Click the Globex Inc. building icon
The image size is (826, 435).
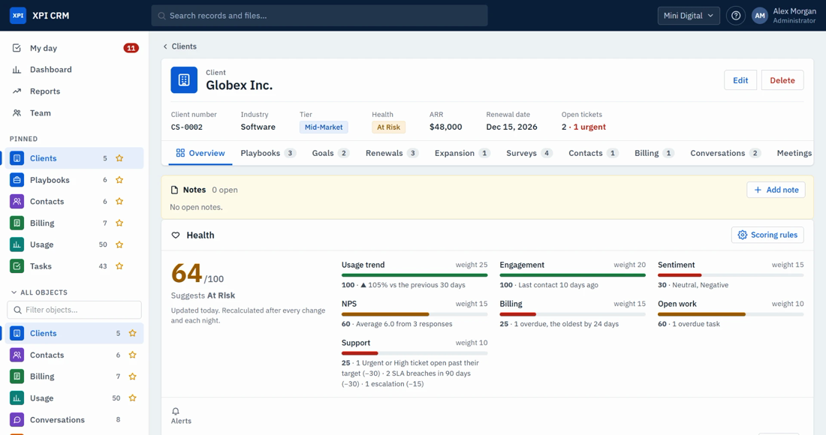tap(184, 80)
